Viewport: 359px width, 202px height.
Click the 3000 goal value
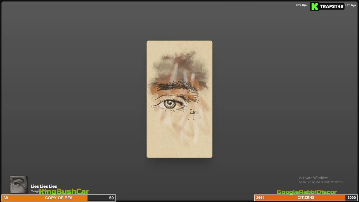352,198
